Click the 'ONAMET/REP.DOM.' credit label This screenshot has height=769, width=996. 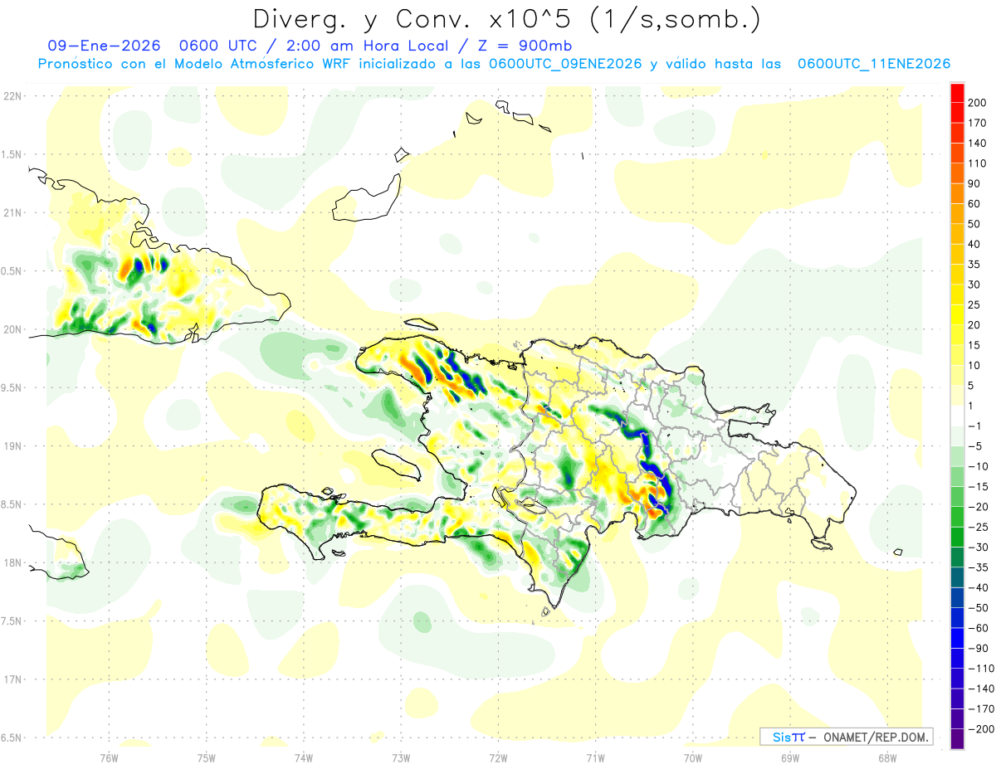coord(874,737)
